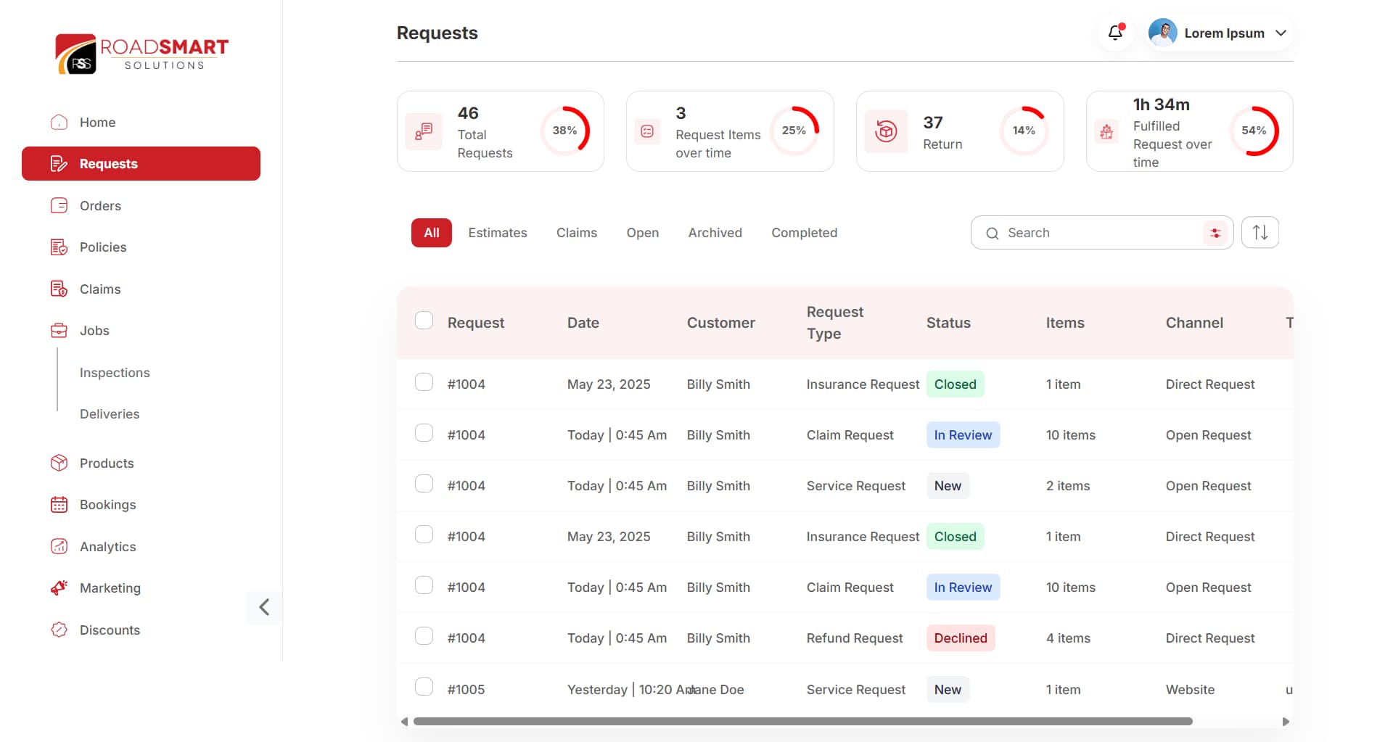1393x742 pixels.
Task: Select the All tab
Action: 432,233
